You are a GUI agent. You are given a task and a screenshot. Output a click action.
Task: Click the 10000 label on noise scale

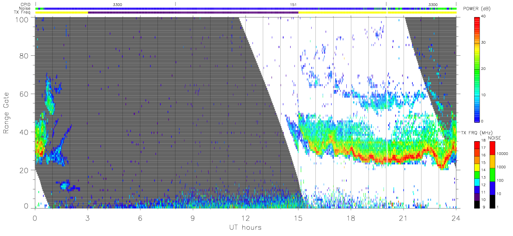coord(503,154)
